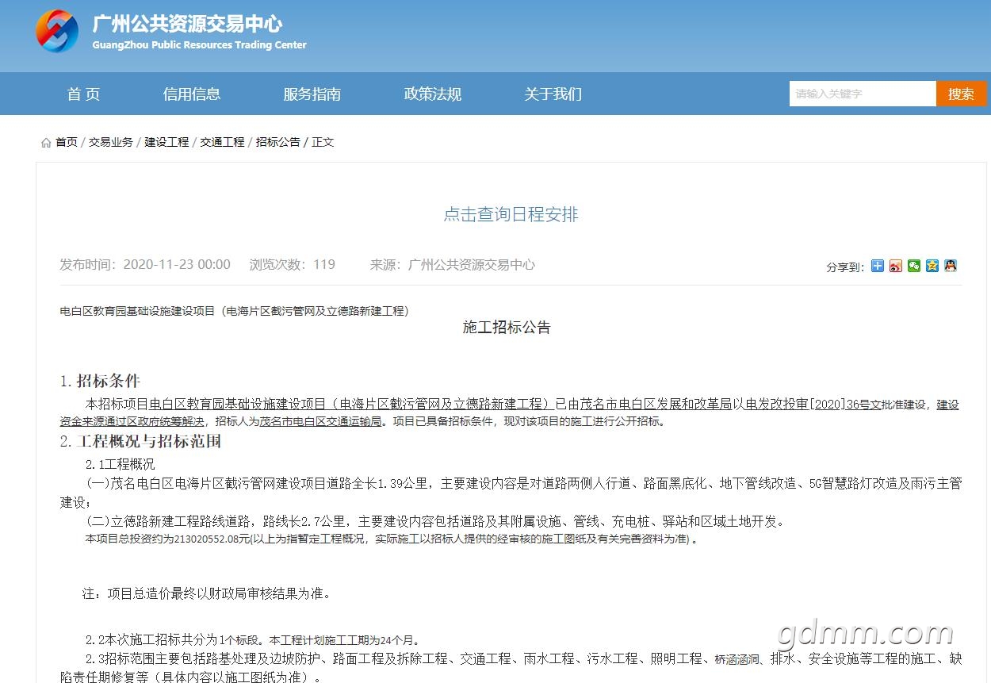Click the Guangzhou Public Resources Trading Center logo
Viewport: 991px width, 683px height.
57,32
